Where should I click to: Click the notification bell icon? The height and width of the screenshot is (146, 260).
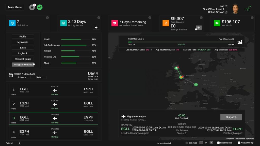32,7
